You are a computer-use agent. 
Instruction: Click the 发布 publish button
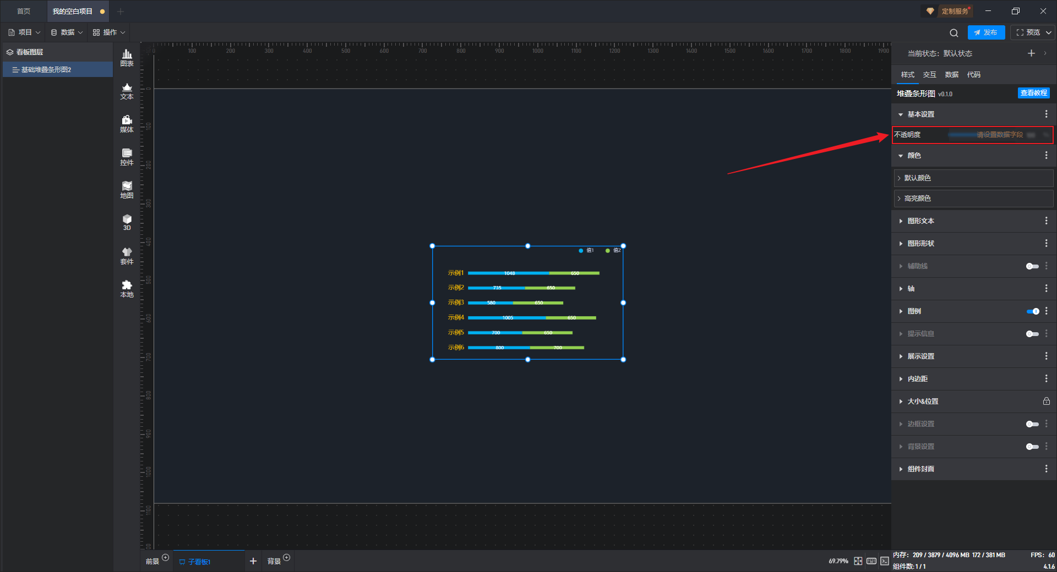(986, 32)
